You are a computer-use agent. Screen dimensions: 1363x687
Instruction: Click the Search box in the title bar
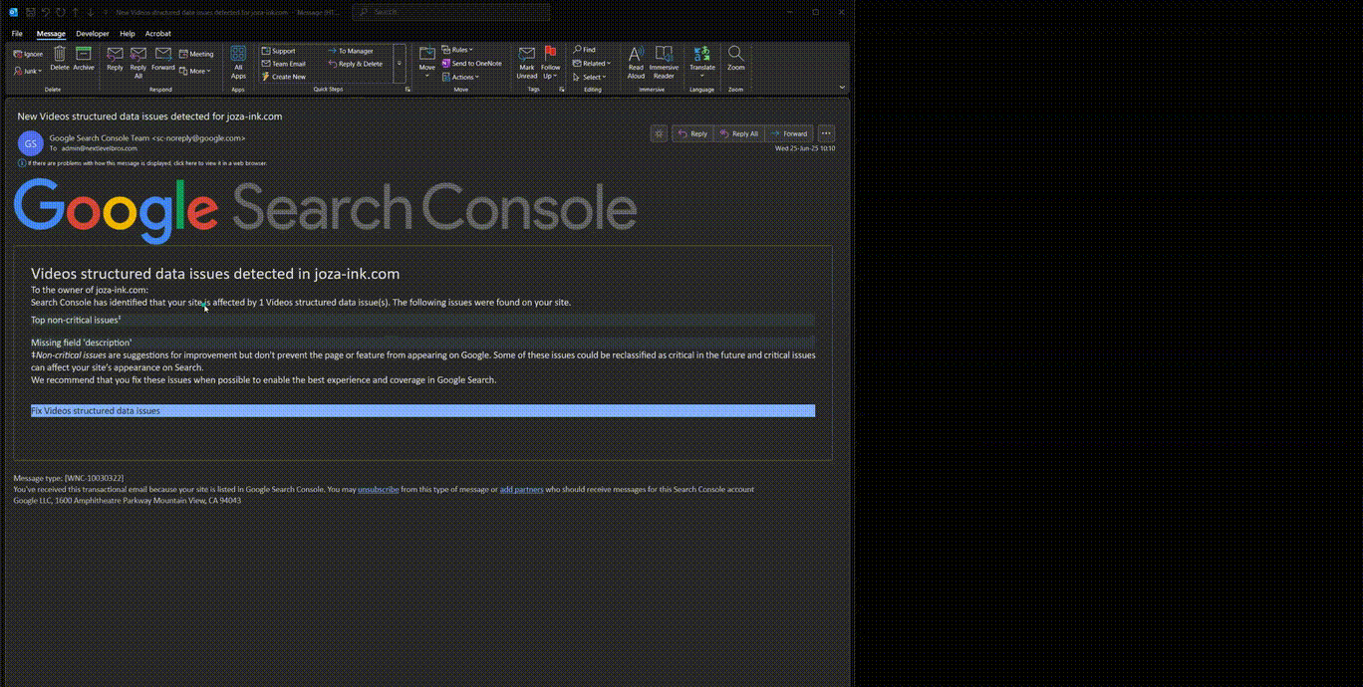(x=450, y=12)
